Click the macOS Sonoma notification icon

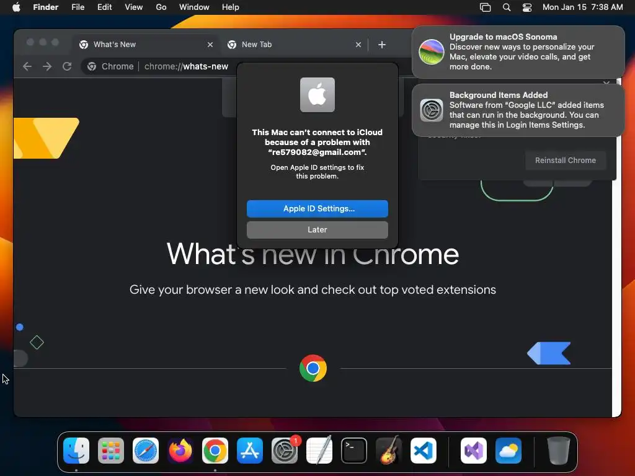coord(432,52)
